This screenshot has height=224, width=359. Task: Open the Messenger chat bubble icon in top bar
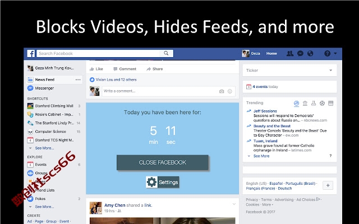(300, 54)
